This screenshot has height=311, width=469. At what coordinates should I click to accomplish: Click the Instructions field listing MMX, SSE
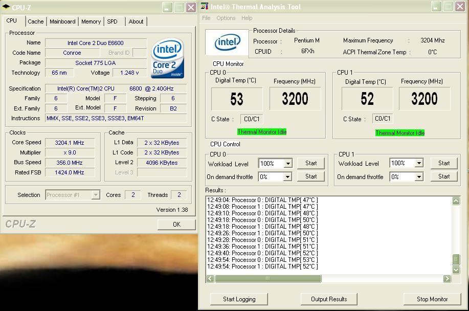(116, 119)
